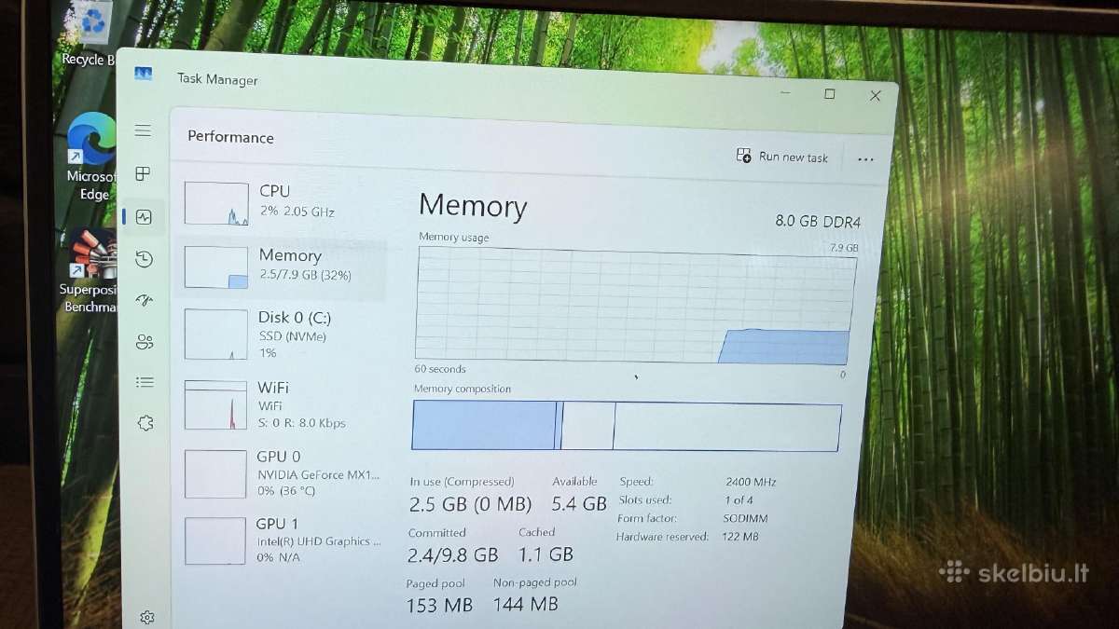The height and width of the screenshot is (629, 1119).
Task: Maximize the Task Manager window
Action: point(829,93)
